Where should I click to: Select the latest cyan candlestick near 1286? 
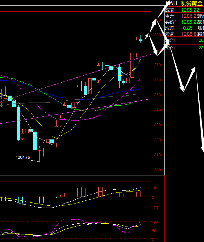click(x=141, y=40)
